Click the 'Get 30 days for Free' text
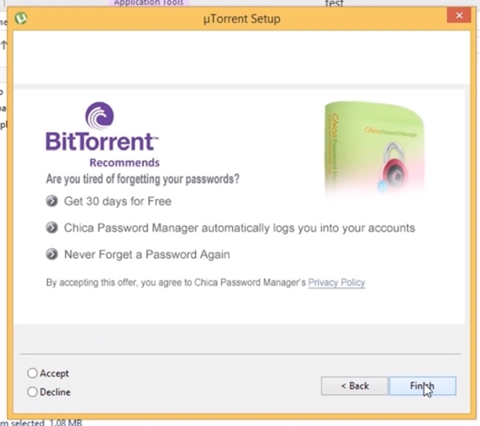Screen dimensions: 480x426 click(118, 201)
